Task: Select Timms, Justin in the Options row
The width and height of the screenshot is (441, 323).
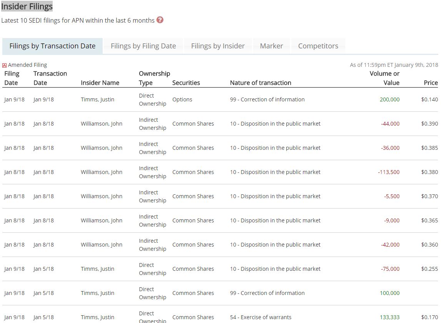Action: pos(97,99)
